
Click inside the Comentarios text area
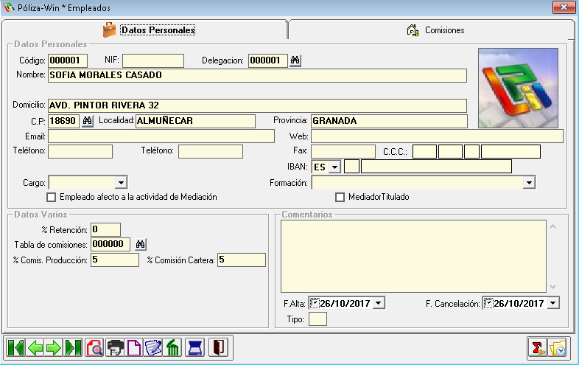413,257
